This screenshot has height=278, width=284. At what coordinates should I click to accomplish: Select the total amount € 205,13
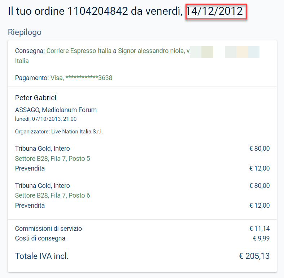point(254,256)
